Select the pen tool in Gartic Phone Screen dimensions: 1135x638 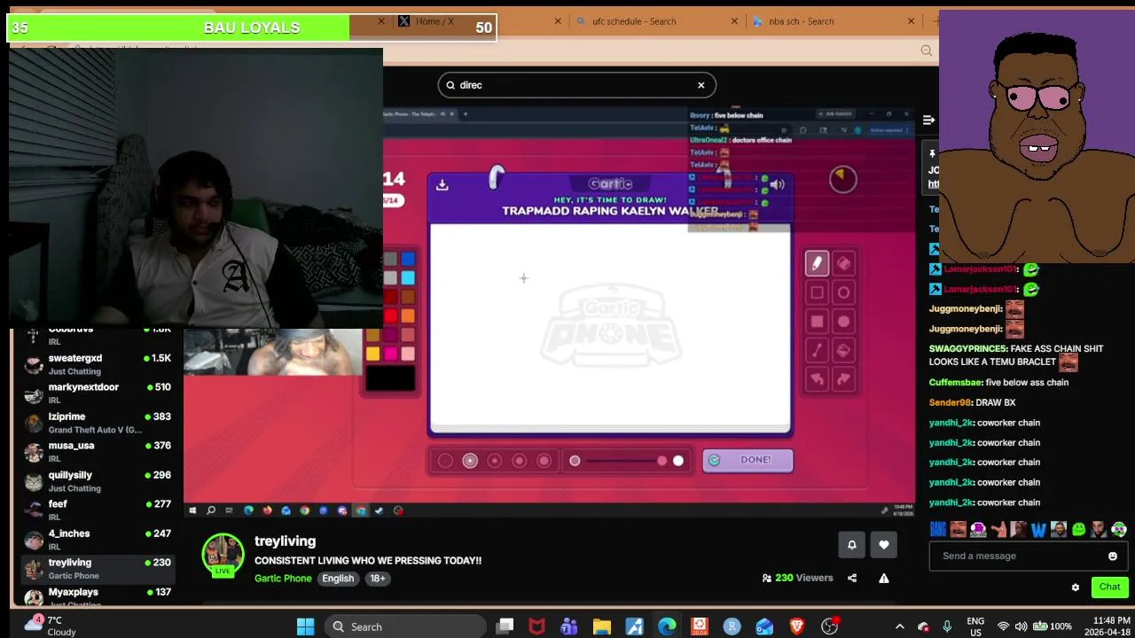tap(817, 263)
